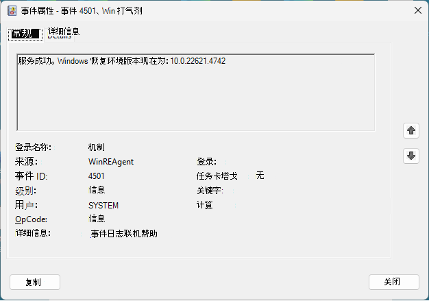Click the 关键字 label
Viewport: 429px width, 301px height.
pos(210,191)
